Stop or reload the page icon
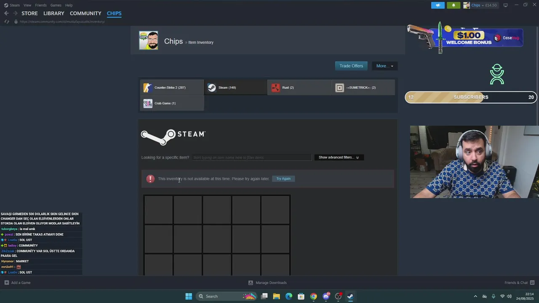 6,21
